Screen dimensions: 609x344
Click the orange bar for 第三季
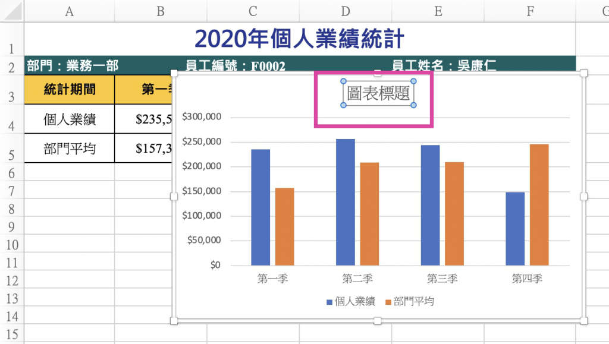coord(454,213)
